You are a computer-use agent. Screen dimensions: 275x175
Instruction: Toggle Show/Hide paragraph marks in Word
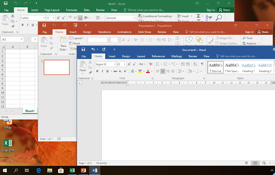(x=202, y=64)
